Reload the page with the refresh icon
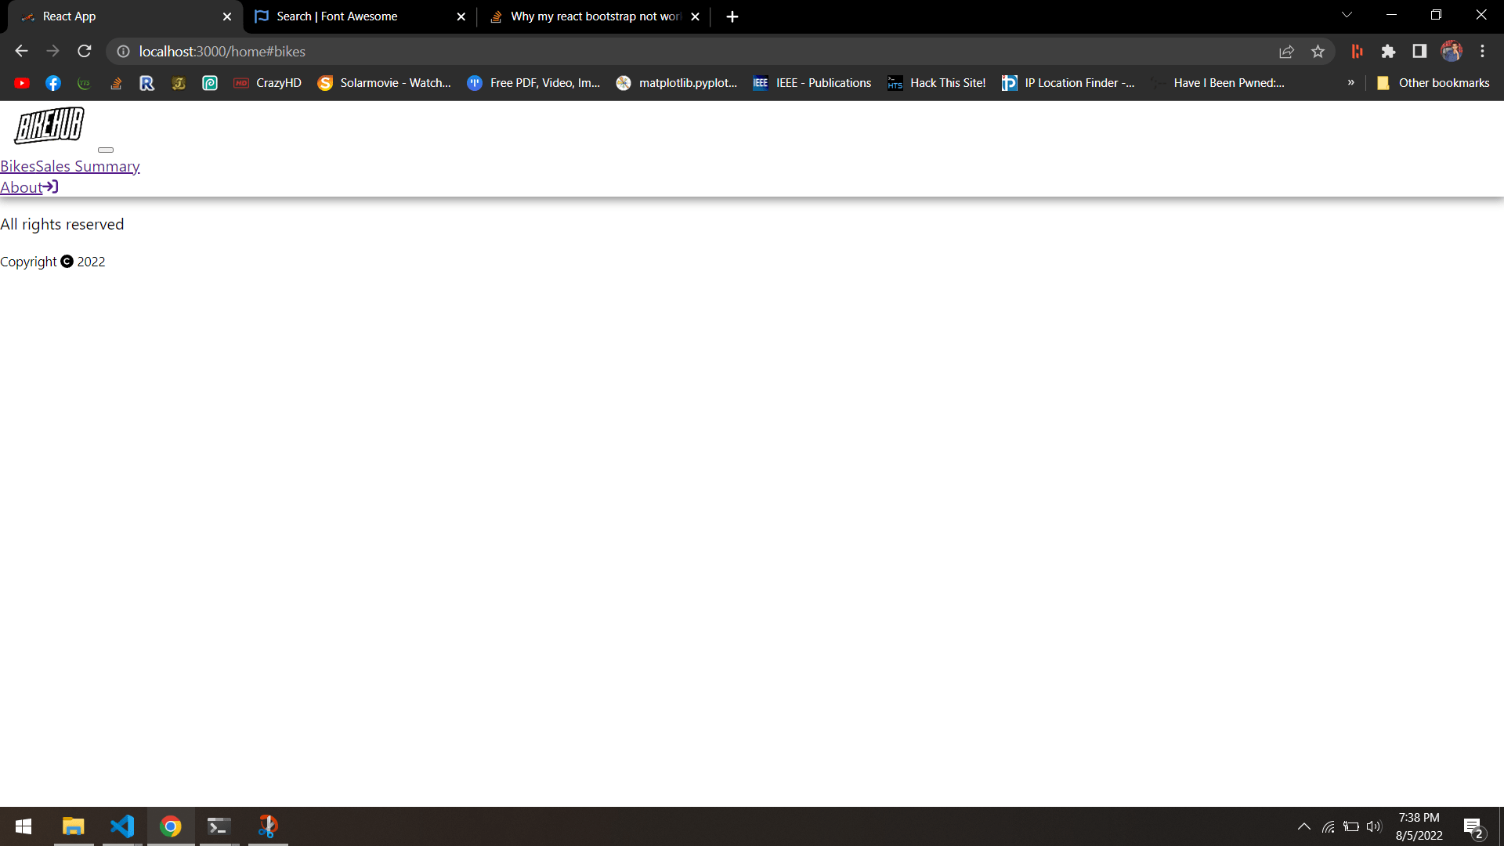Screen dimensions: 1504x846 tap(85, 51)
